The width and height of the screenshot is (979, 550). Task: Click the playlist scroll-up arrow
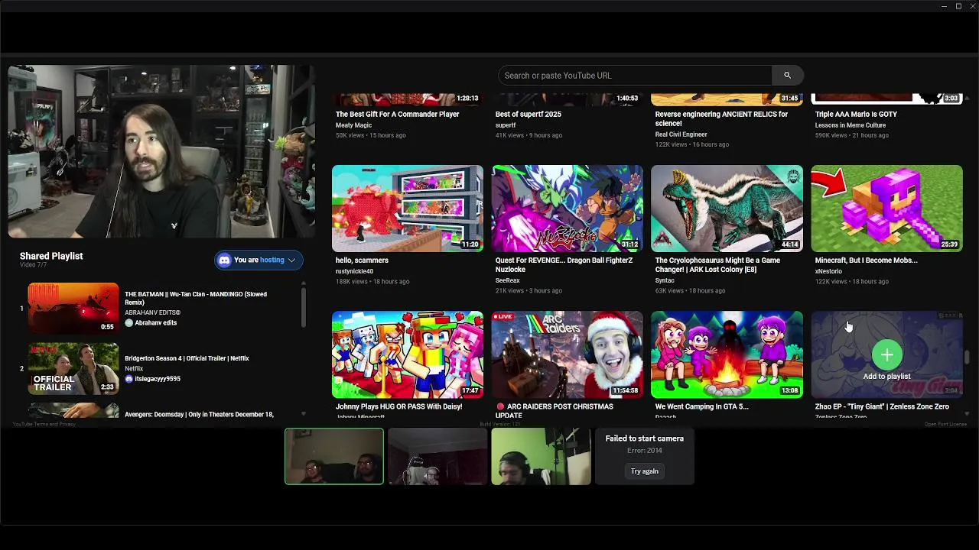click(x=304, y=284)
